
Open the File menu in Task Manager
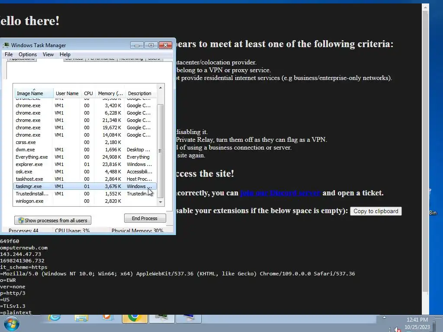click(9, 54)
